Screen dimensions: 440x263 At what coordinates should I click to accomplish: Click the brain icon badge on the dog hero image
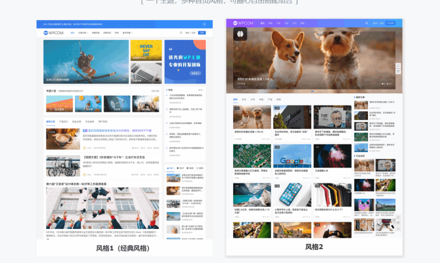click(240, 34)
